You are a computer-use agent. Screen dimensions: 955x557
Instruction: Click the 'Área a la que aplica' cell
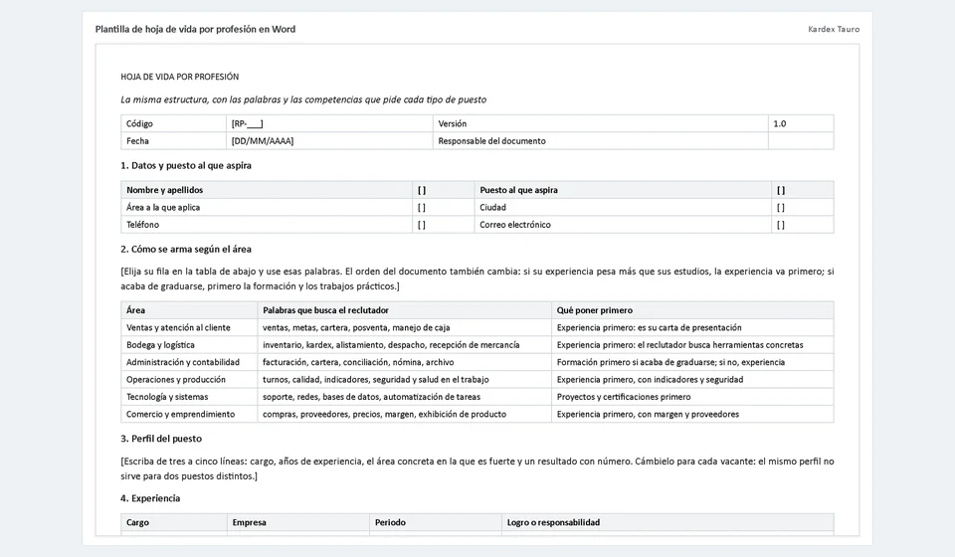tap(267, 207)
